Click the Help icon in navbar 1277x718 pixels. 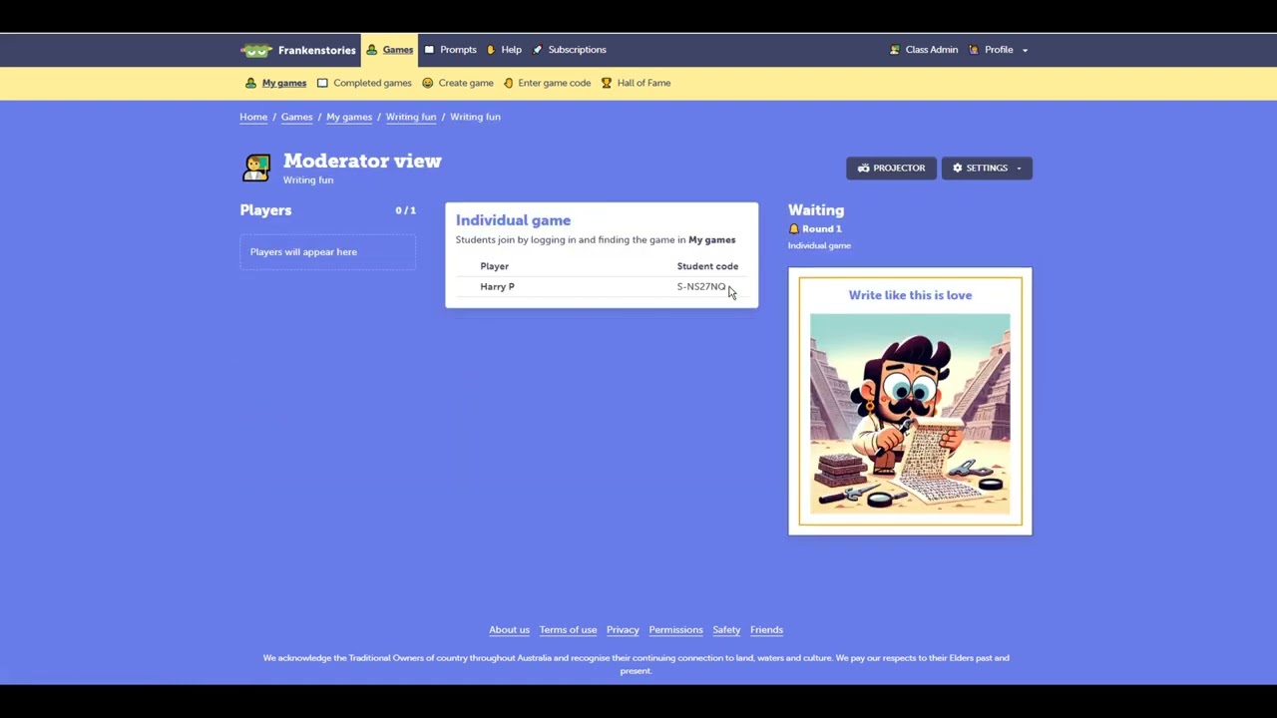[x=490, y=50]
